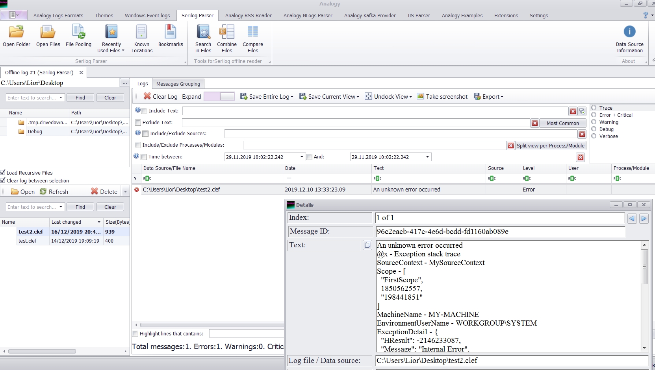Image resolution: width=655 pixels, height=370 pixels.
Task: Show Bookmarks from the ribbon
Action: point(171,36)
